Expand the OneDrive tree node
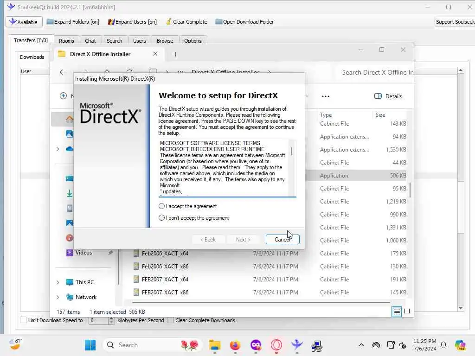475x356 pixels. [58, 149]
